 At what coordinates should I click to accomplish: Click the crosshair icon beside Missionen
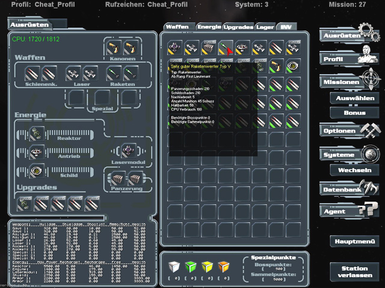click(x=371, y=79)
